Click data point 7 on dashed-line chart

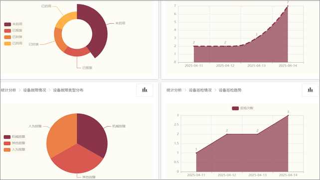click(288, 6)
